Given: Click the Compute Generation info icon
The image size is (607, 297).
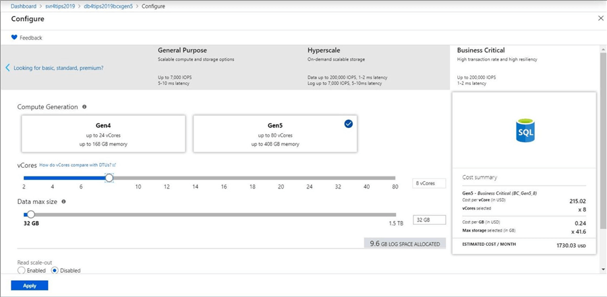Looking at the screenshot, I should pos(84,106).
